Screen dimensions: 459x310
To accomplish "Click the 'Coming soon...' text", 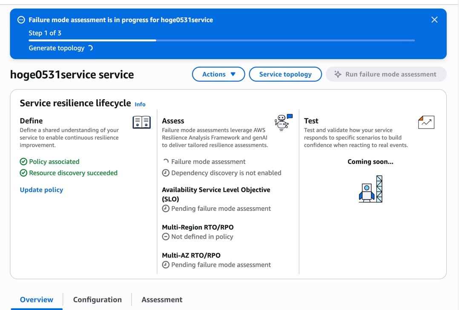I will 370,161.
